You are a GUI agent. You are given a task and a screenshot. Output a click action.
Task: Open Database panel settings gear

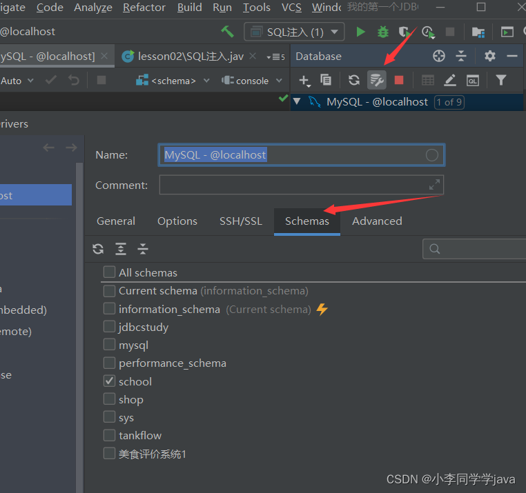coord(490,56)
